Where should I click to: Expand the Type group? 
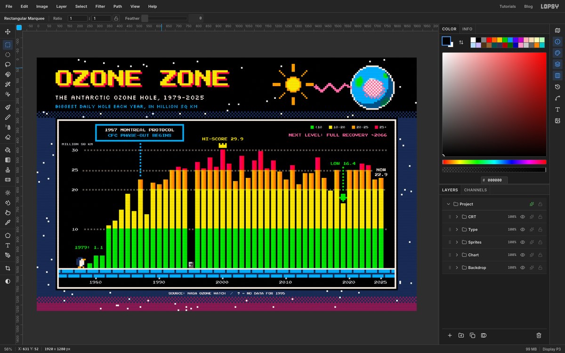pos(457,229)
